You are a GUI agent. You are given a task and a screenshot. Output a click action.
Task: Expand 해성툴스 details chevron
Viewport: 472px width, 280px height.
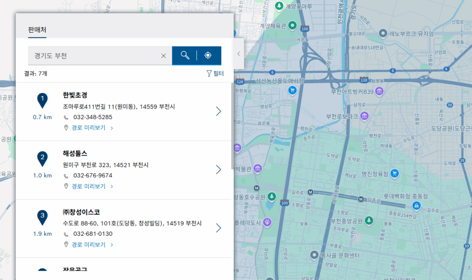point(218,169)
